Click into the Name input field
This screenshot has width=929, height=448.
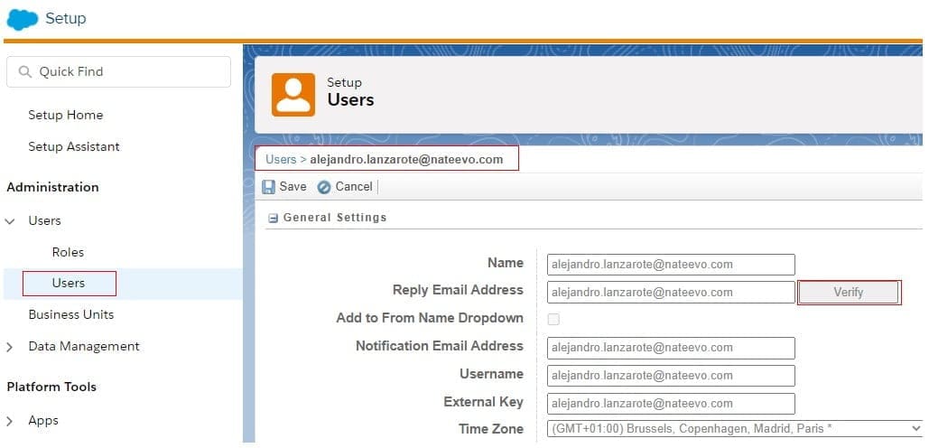(x=670, y=264)
